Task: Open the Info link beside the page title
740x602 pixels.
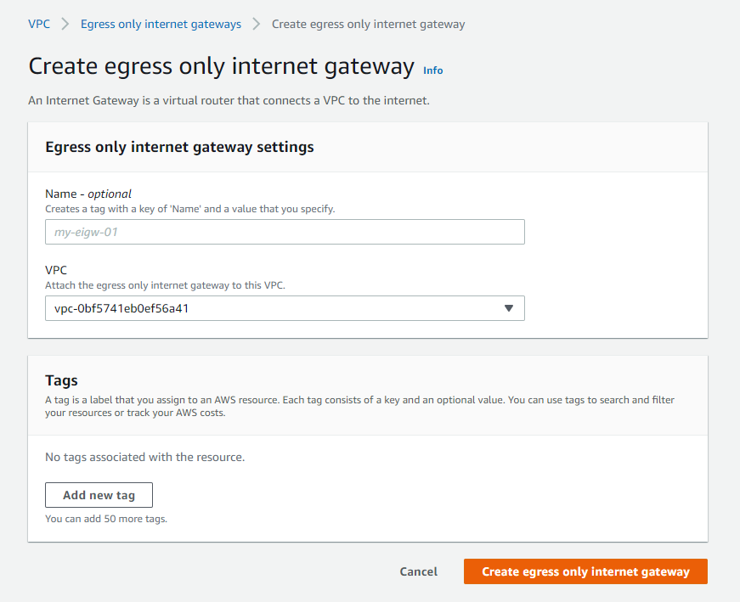Action: coord(433,70)
